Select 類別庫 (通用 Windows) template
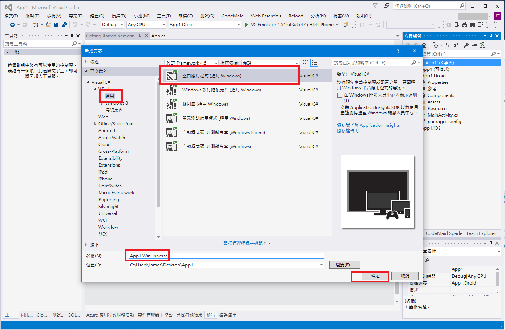Viewport: 505px width, 330px height. (247, 104)
